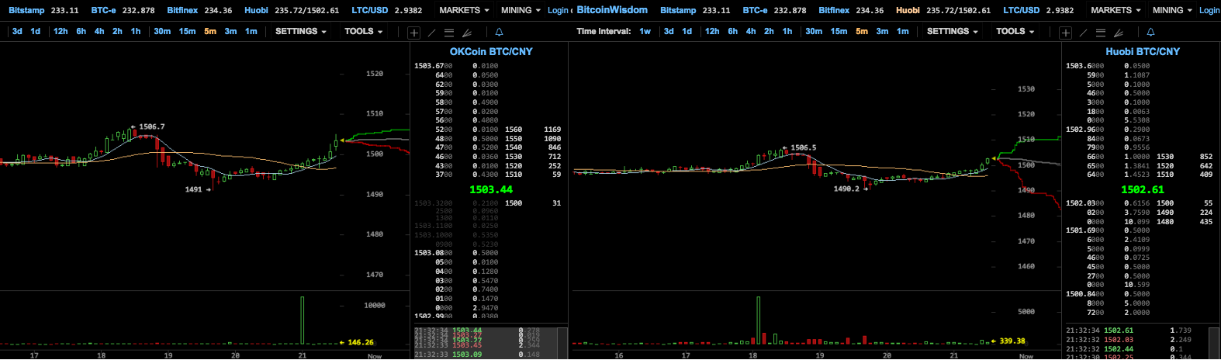Screen dimensions: 1221x360
Task: Select fan line tool in Huobi window
Action: click(x=1119, y=33)
